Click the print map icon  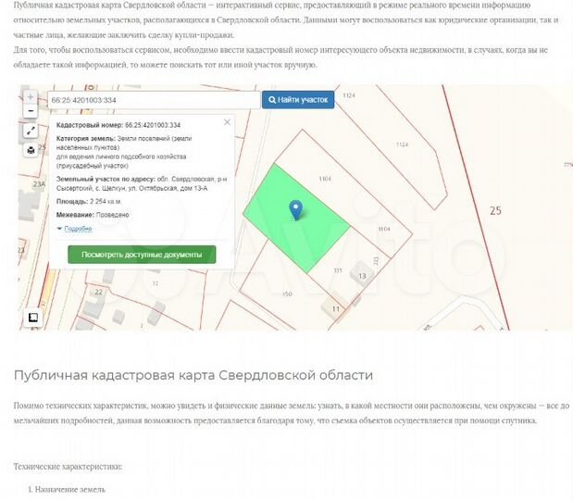pyautogui.click(x=31, y=149)
